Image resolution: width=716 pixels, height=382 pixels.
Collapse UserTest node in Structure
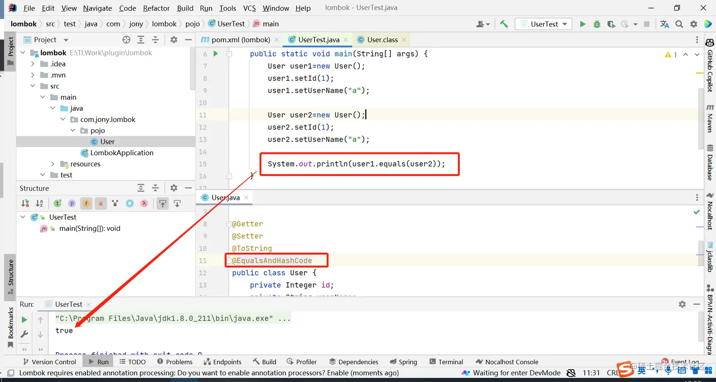(x=23, y=217)
